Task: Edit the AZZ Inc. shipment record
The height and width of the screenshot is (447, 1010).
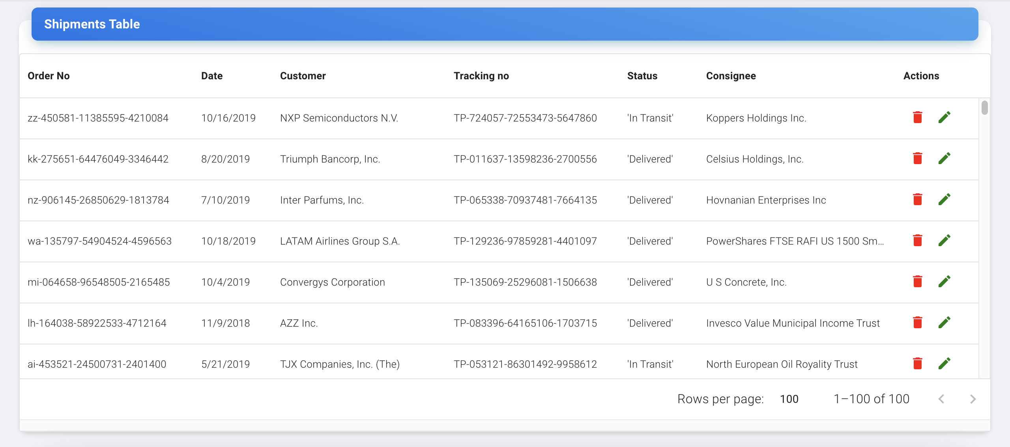Action: [x=945, y=322]
